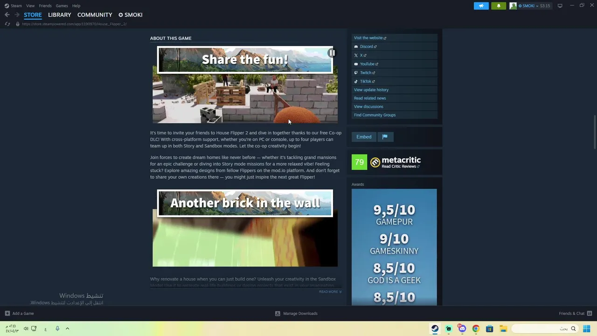Click the X social icon
597x336 pixels.
pyautogui.click(x=356, y=55)
